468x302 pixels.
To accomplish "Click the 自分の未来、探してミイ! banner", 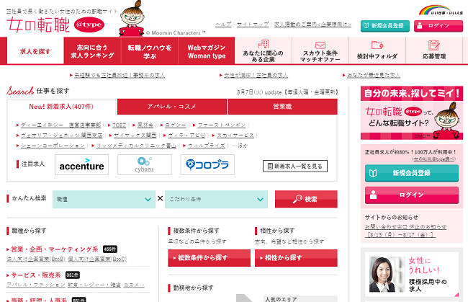I will pyautogui.click(x=412, y=113).
